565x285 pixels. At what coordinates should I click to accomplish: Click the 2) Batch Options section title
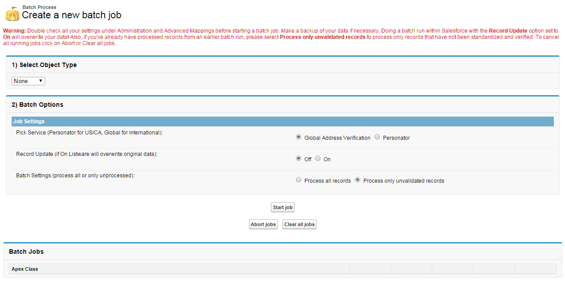[38, 105]
